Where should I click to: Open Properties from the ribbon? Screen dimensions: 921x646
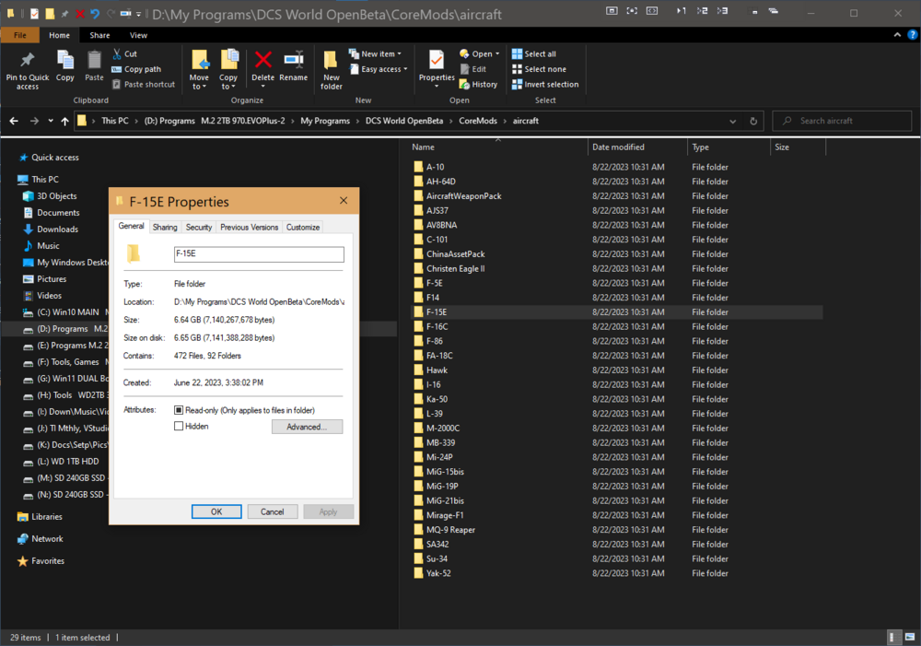click(437, 65)
